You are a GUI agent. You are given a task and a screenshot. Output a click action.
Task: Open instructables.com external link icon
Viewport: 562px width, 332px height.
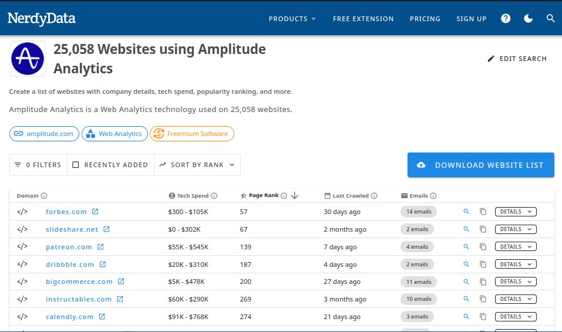120,299
